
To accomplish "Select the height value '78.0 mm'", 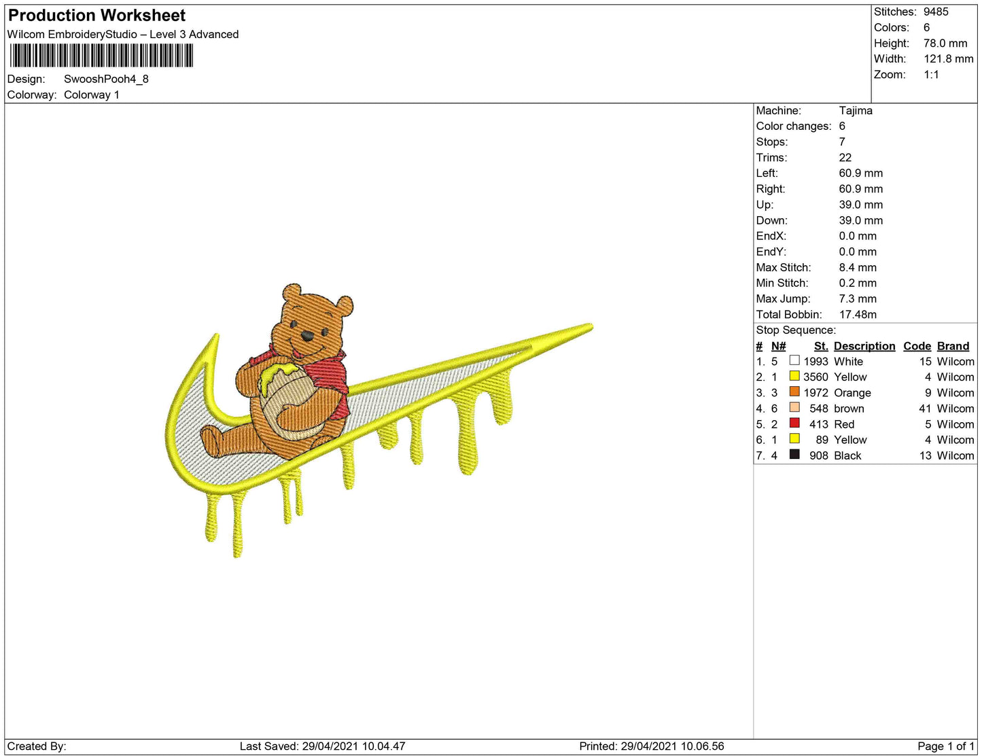I will click(x=945, y=44).
